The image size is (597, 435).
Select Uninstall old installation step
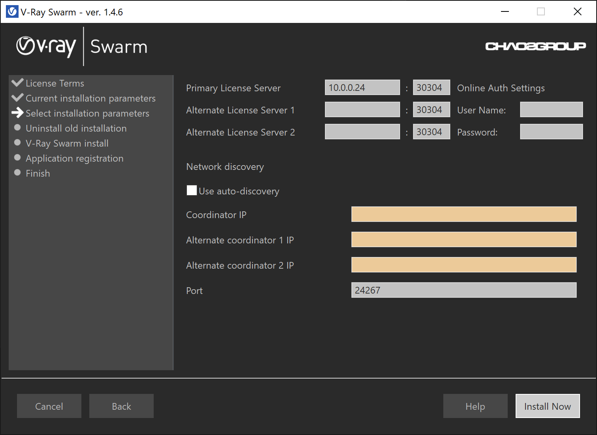coord(76,128)
